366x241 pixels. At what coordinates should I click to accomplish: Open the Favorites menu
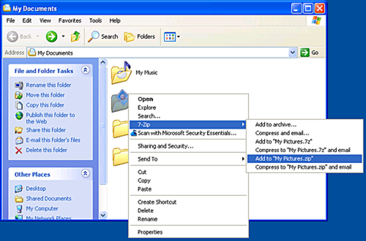point(70,20)
